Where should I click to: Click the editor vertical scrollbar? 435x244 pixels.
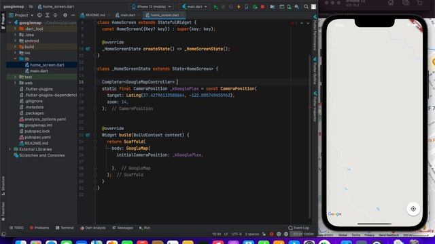(x=310, y=137)
